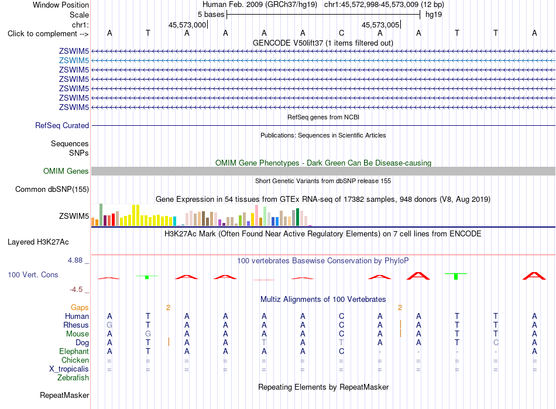Click the Common dbSNP(155) label
556x409 pixels.
pos(52,189)
